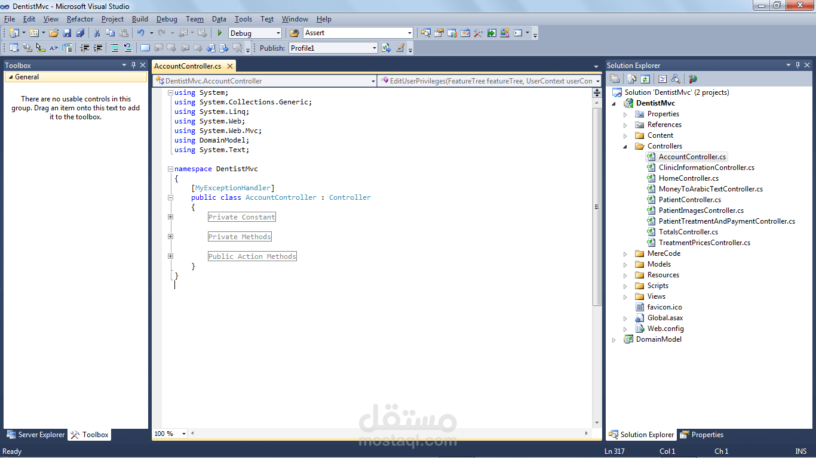Click the Copy icon in the toolbar
This screenshot has width=816, height=458.
click(110, 33)
